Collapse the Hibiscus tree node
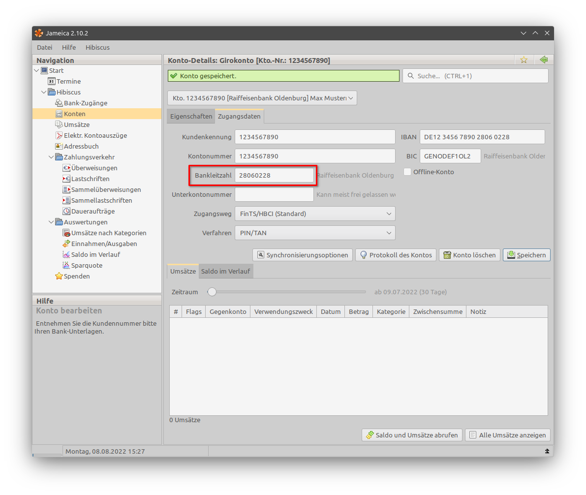The image size is (586, 495). [x=44, y=92]
